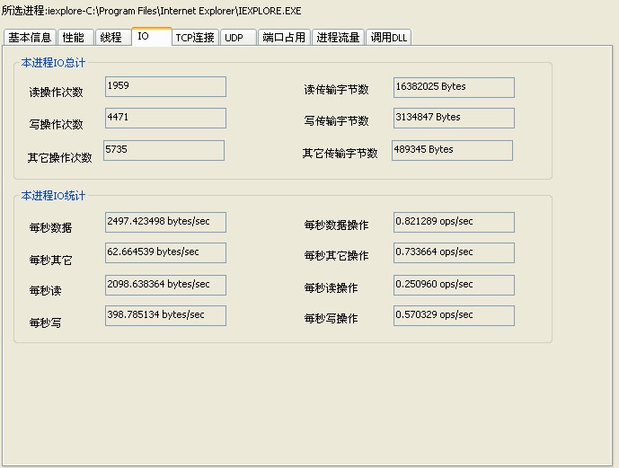Screen dimensions: 619x468
Task: Open the 性能 tab
Action: (x=75, y=38)
